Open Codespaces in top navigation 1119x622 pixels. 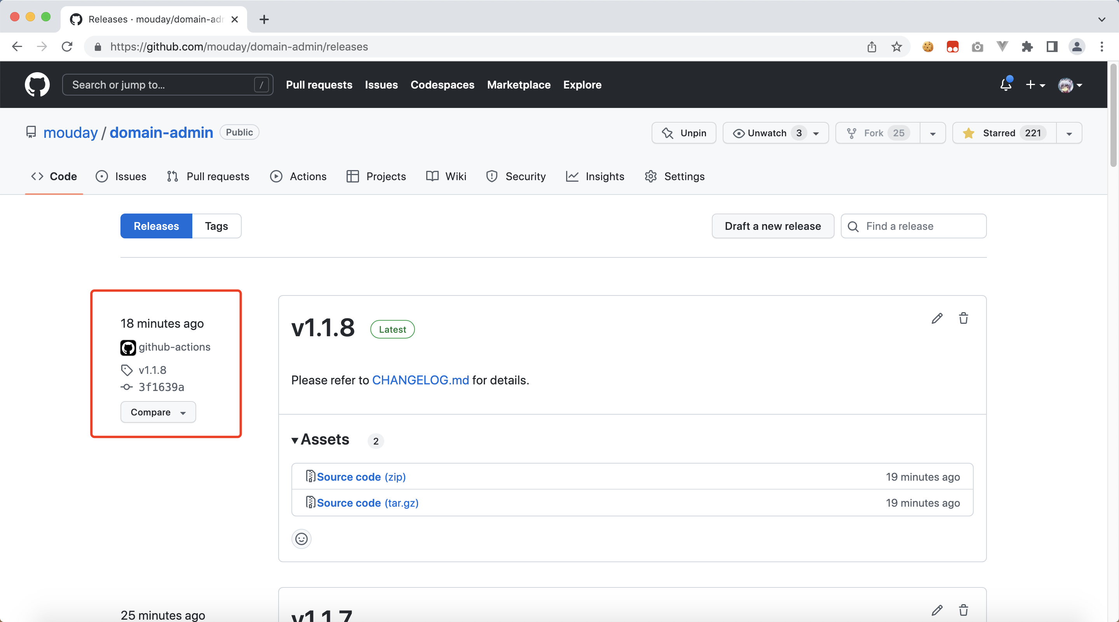pos(442,85)
